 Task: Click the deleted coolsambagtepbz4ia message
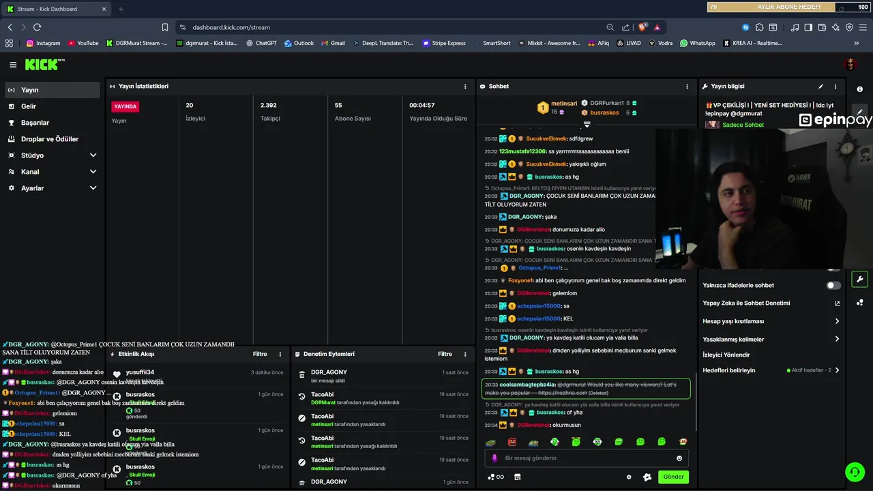click(586, 389)
